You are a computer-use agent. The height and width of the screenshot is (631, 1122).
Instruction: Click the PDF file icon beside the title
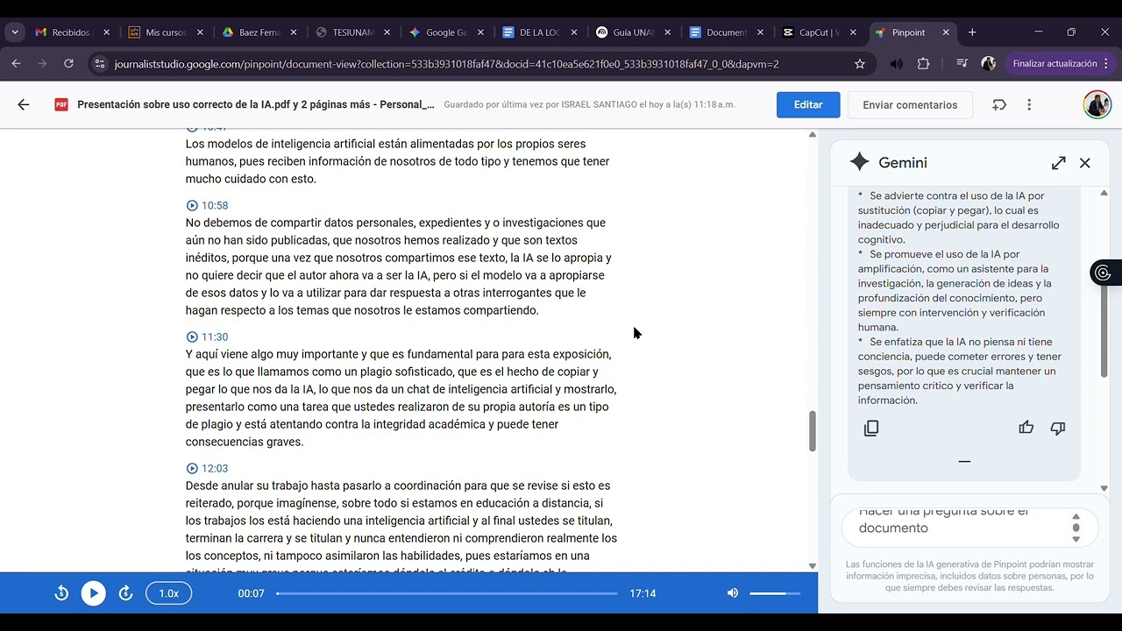(x=61, y=104)
